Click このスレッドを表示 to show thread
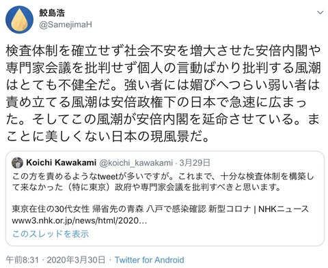 tap(51, 234)
